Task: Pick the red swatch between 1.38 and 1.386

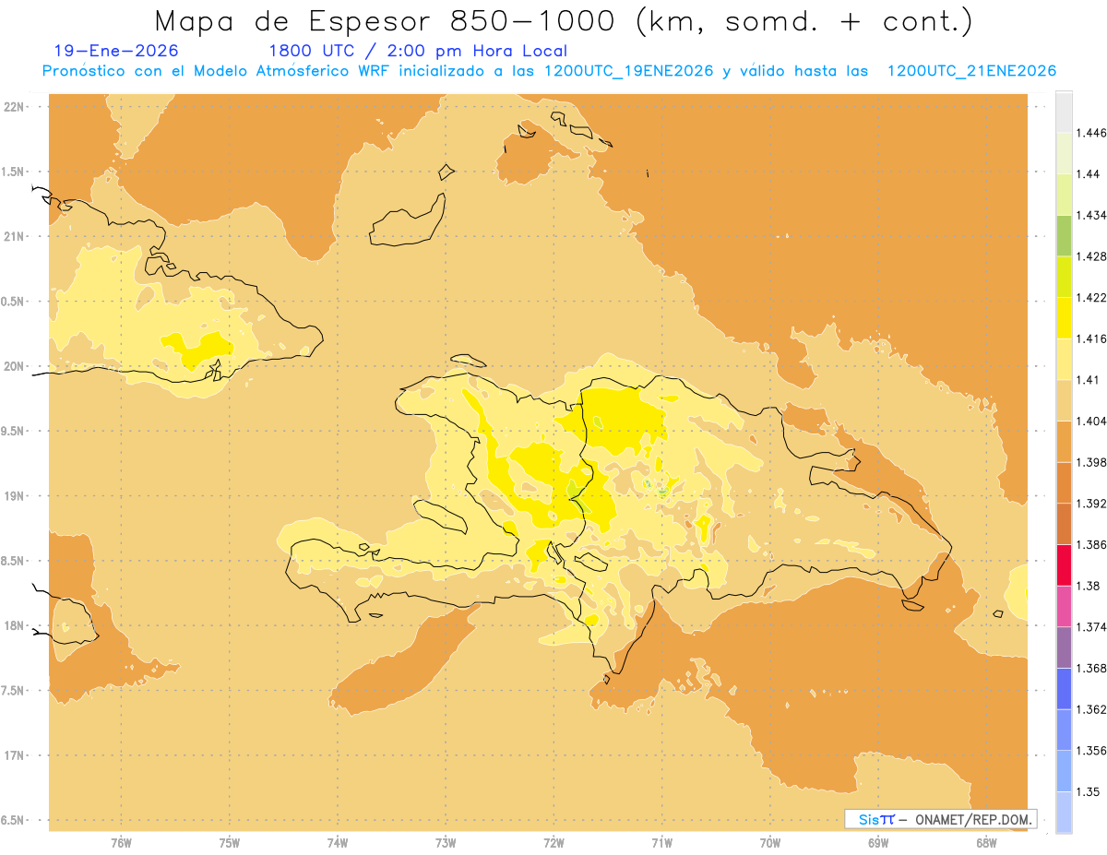Action: pos(1064,564)
